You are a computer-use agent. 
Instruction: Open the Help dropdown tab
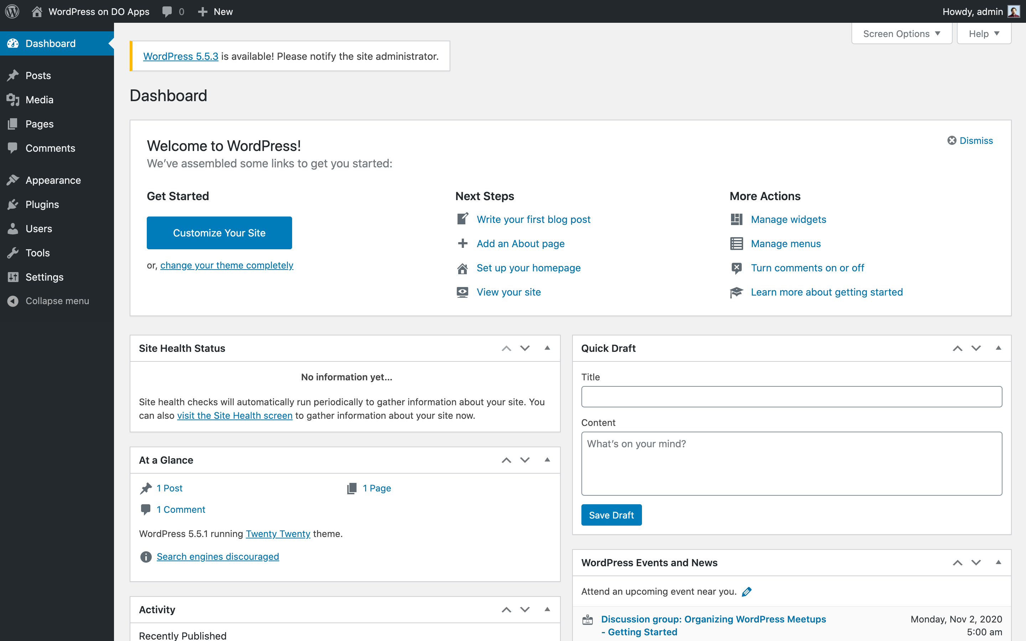pyautogui.click(x=984, y=34)
